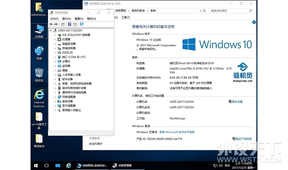288x170 pixels.
Task: Select the Internet Explorer desktop icon
Action: [x=39, y=98]
